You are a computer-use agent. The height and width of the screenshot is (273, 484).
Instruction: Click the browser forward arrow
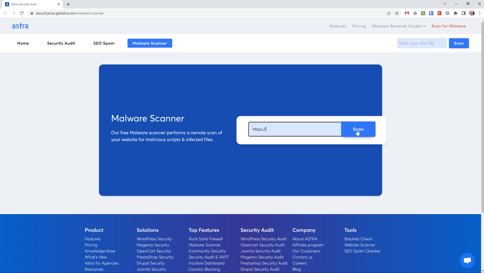14,13
